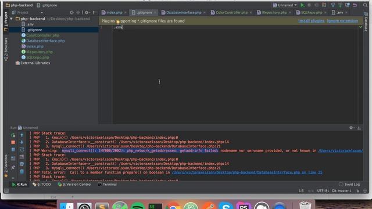This screenshot has height=209, width=372.
Task: Click the Git: master branch widget
Action: point(341,191)
